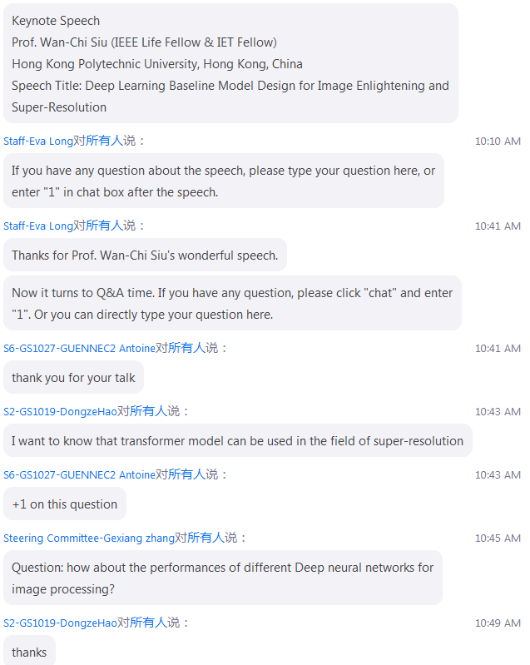The image size is (530, 665).
Task: Click the 10:43 AM timestamp beside DongzeHao
Action: tap(498, 412)
